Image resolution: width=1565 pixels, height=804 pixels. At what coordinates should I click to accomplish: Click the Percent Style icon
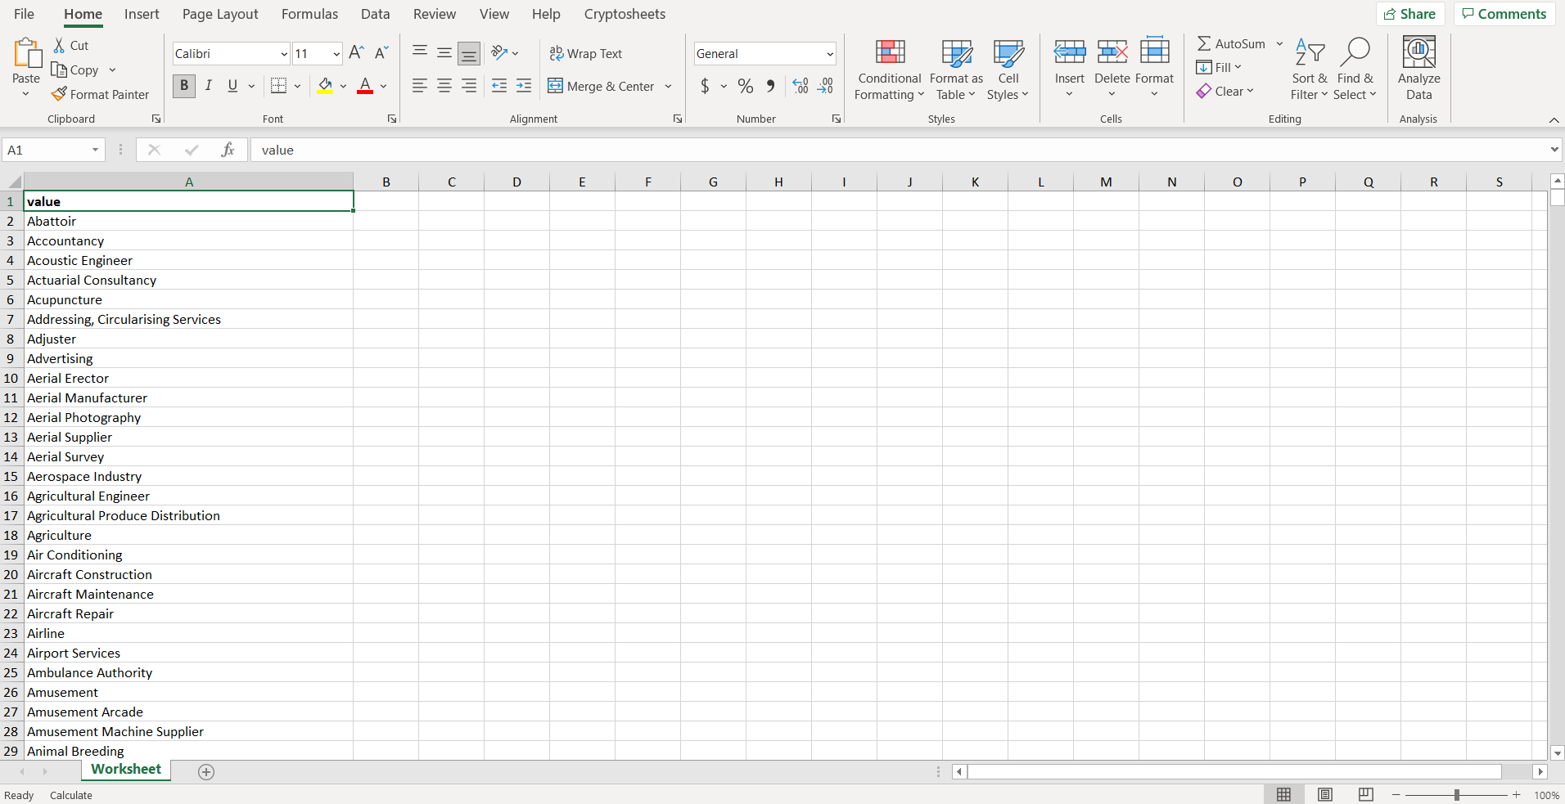pos(745,86)
